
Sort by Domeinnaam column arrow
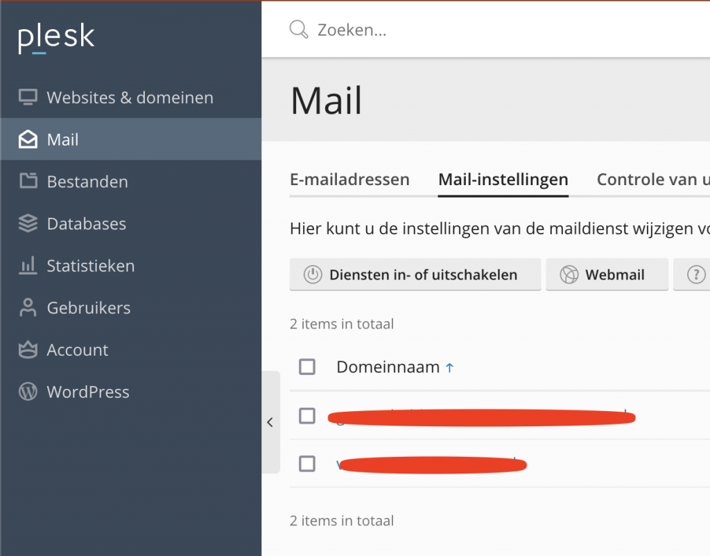[449, 367]
